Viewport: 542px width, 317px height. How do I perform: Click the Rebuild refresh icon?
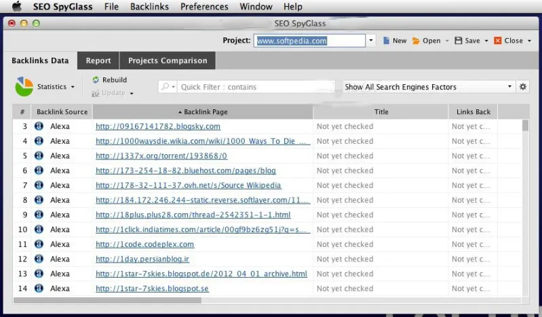pos(96,79)
